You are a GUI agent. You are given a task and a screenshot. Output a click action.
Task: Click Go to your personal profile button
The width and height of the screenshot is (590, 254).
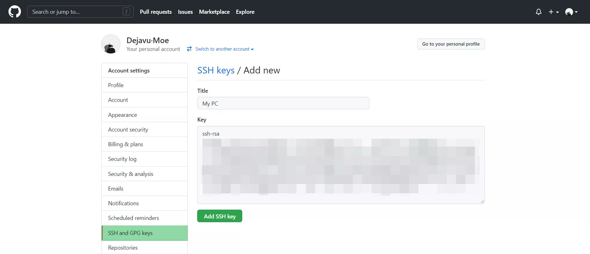click(451, 44)
